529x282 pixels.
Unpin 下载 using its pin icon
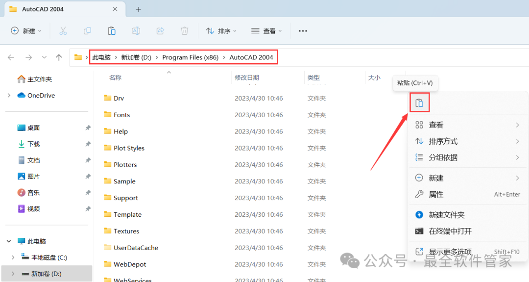coord(88,144)
